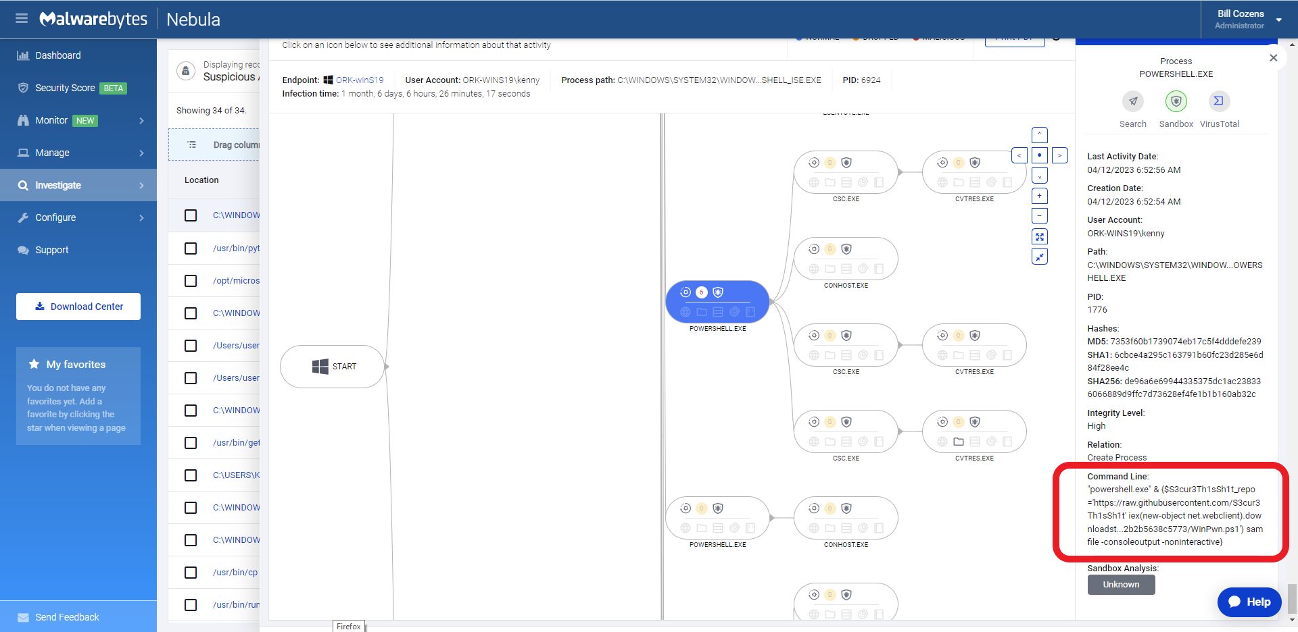Image resolution: width=1298 pixels, height=632 pixels.
Task: Pan the process graph up
Action: tap(1040, 135)
